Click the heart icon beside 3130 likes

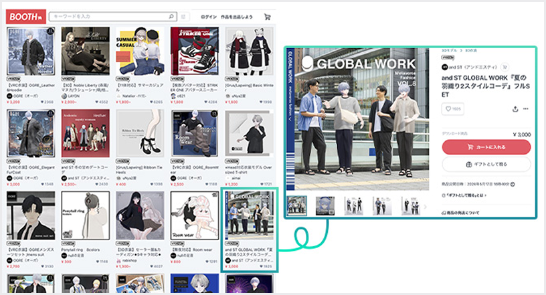tap(42, 266)
